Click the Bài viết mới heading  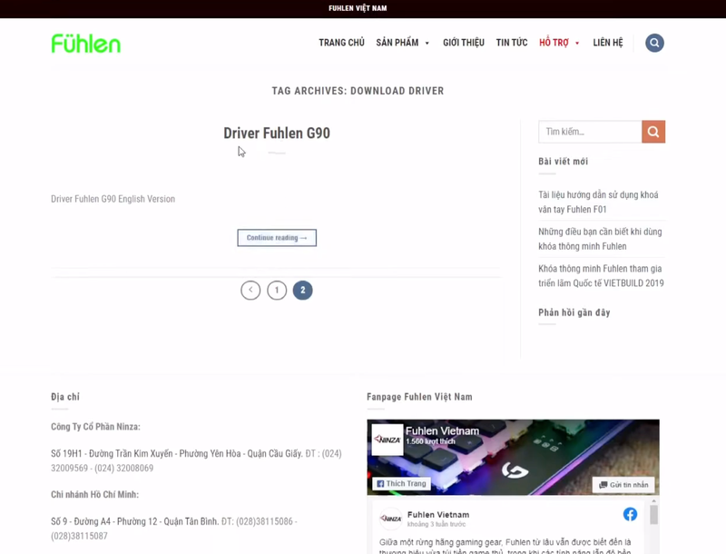[563, 161]
